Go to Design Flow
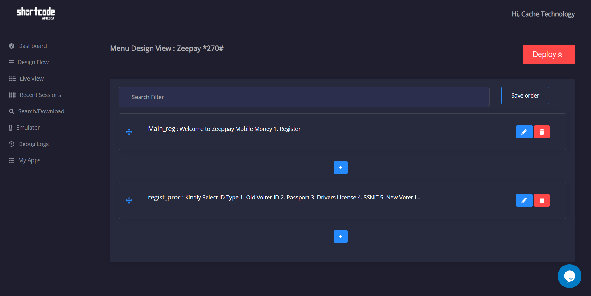Viewport: 591px width, 296px height. 33,62
